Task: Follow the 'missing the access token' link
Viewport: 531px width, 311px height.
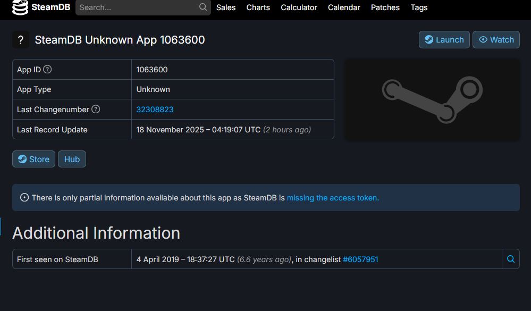Action: pyautogui.click(x=333, y=198)
